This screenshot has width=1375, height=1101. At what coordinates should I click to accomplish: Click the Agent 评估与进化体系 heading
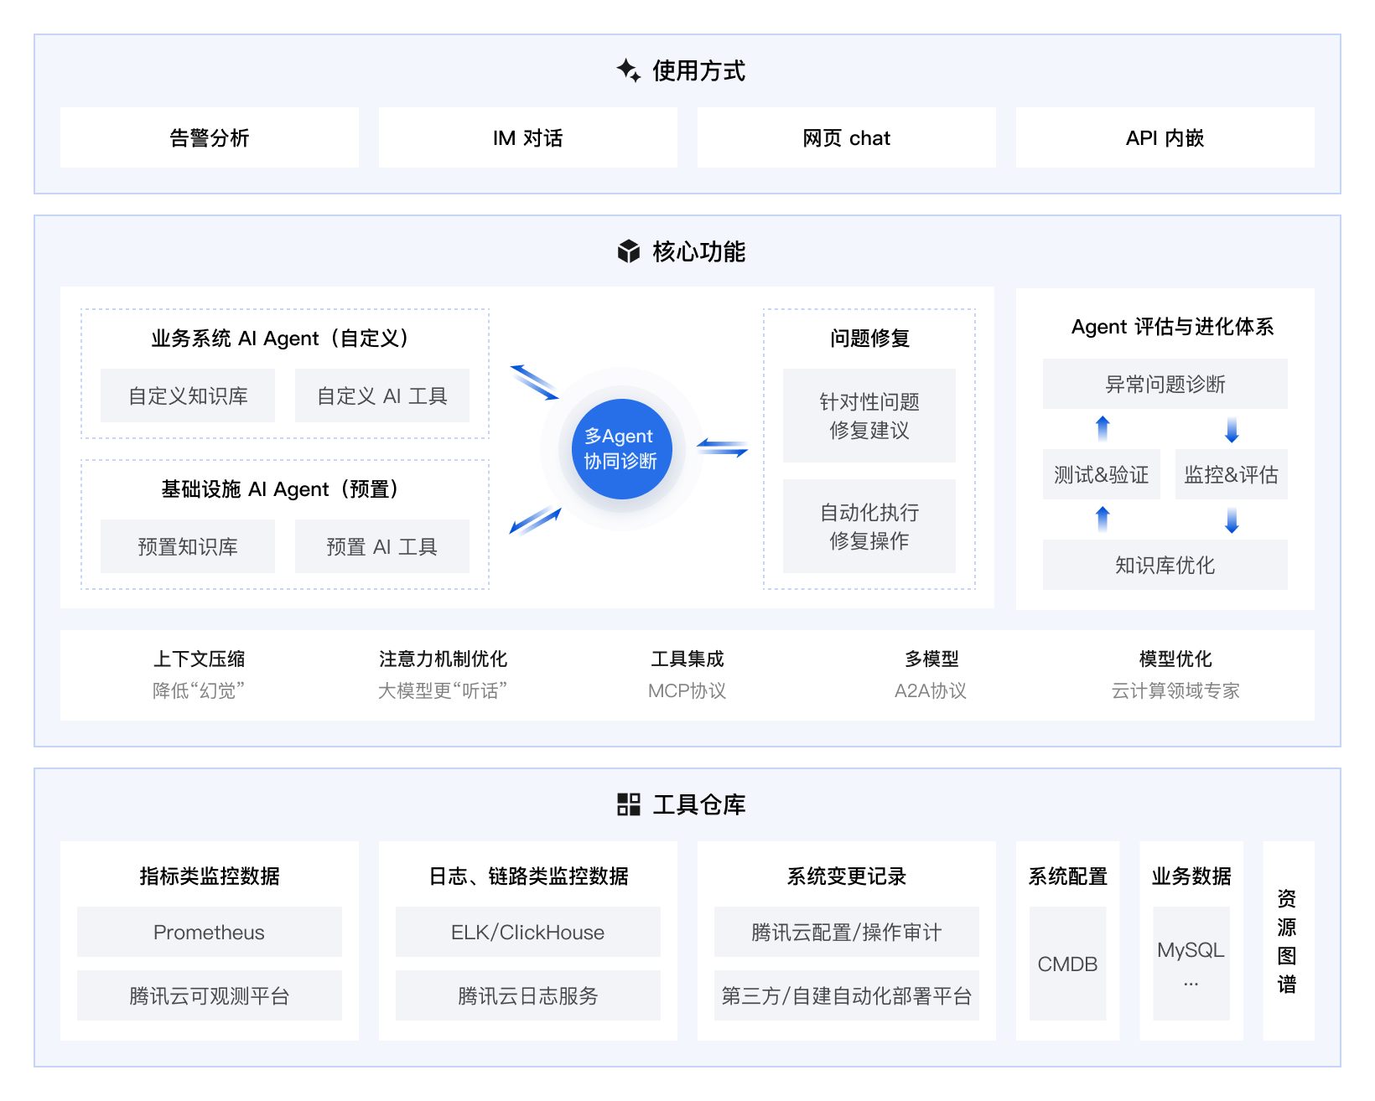click(1172, 327)
